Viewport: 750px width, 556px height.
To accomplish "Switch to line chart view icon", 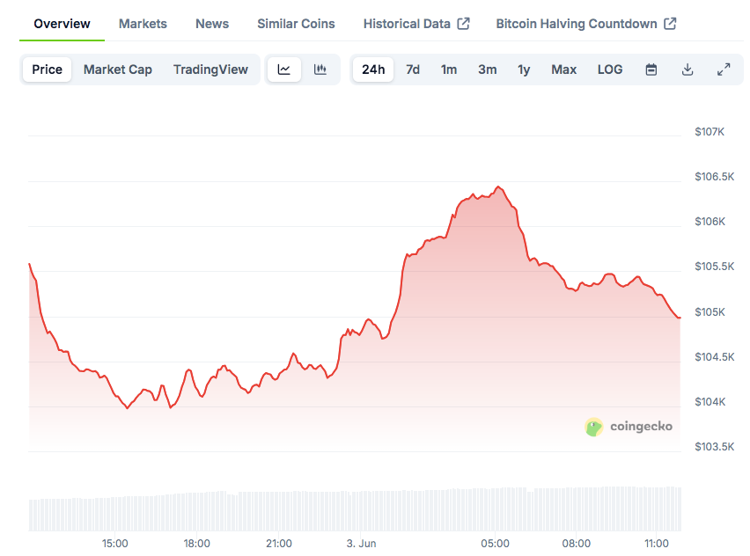I will (284, 69).
